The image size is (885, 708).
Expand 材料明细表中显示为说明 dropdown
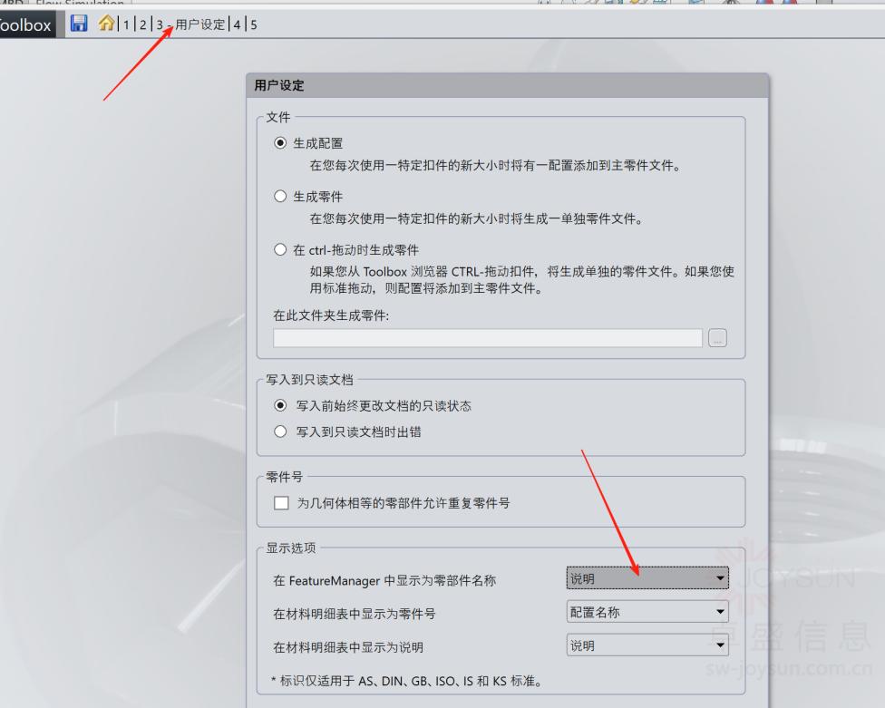click(647, 645)
